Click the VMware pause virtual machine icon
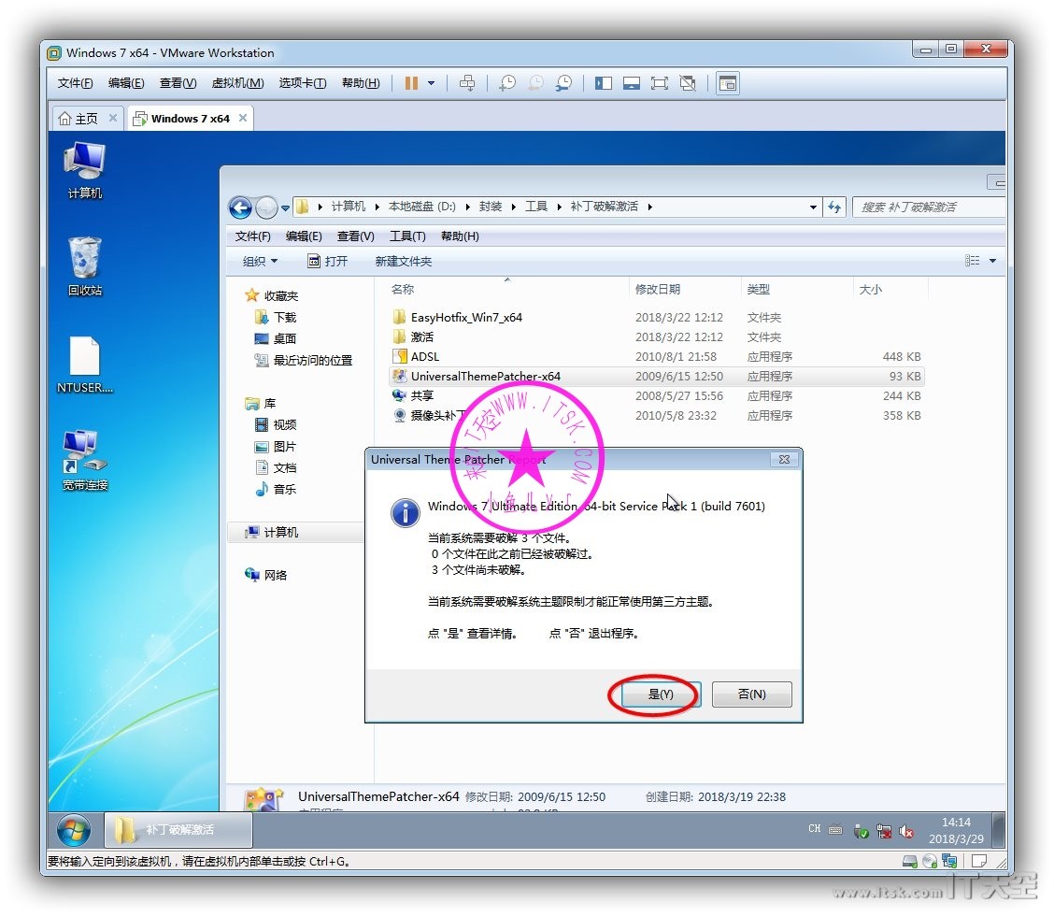 (411, 83)
